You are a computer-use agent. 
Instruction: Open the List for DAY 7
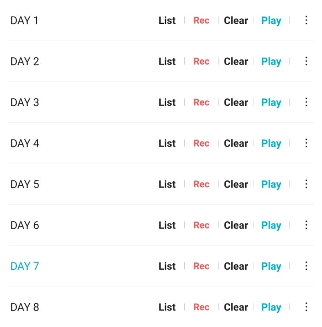pyautogui.click(x=167, y=266)
